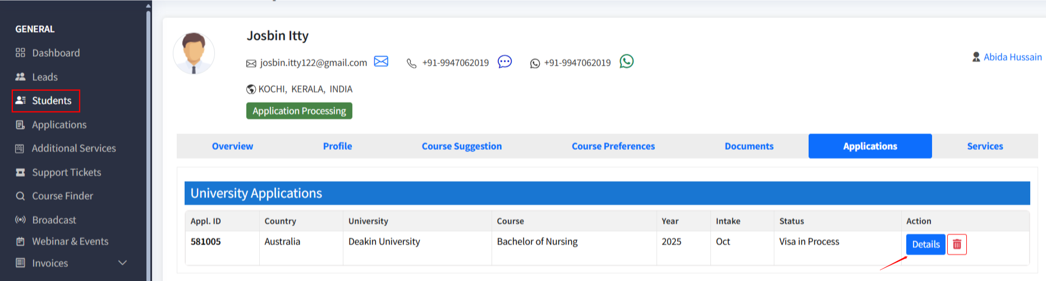Open the Services tab
Image resolution: width=1046 pixels, height=281 pixels.
coord(984,146)
